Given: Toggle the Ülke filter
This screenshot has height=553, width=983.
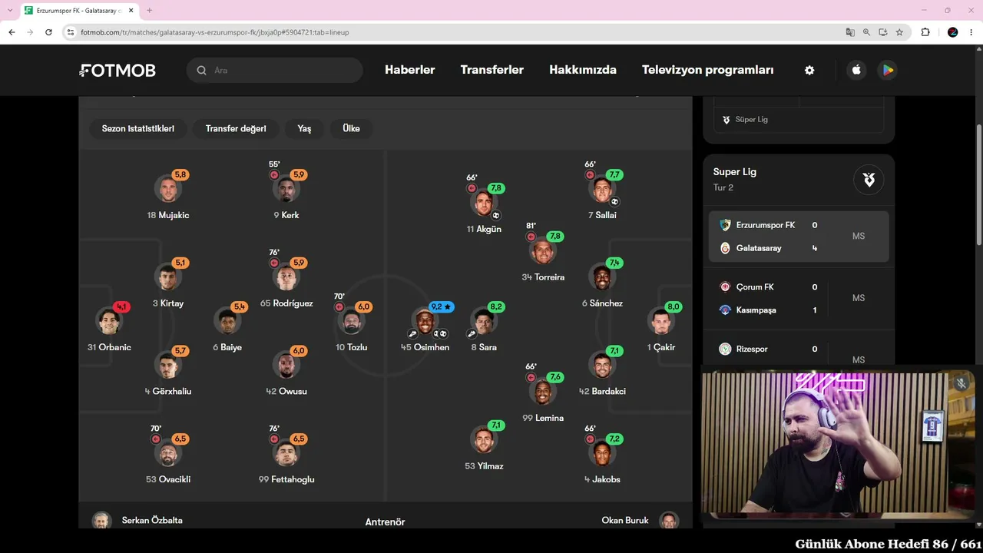Looking at the screenshot, I should point(351,129).
